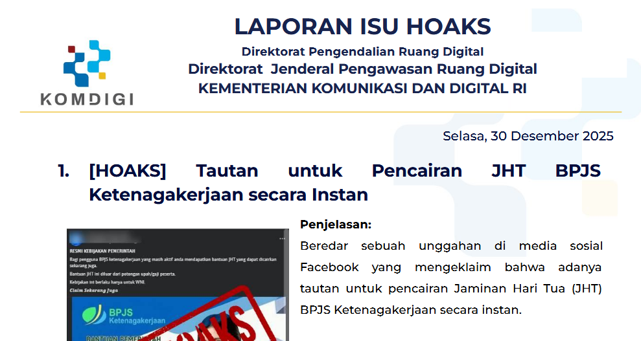Click the 'KOMDIGI' wordmark under the logo

[x=87, y=99]
